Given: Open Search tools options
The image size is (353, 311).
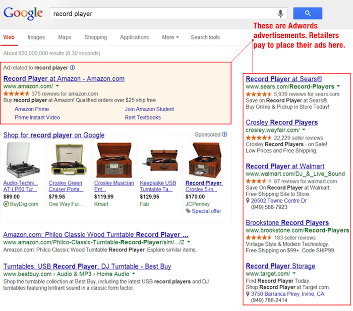Looking at the screenshot, I should click(205, 37).
